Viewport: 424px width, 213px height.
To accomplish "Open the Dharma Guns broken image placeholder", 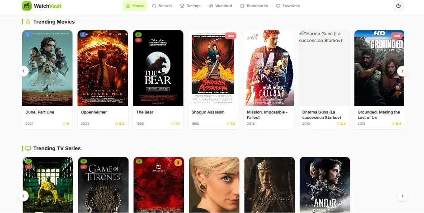I will [324, 68].
